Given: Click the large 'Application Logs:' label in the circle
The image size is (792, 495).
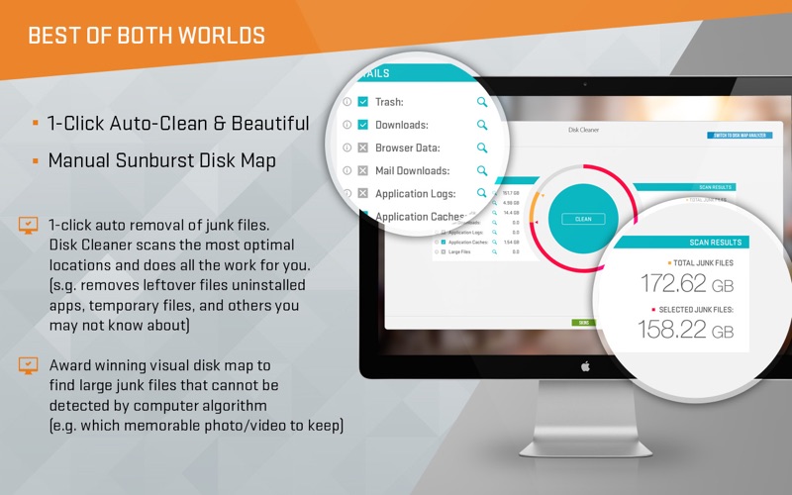Looking at the screenshot, I should click(x=415, y=193).
